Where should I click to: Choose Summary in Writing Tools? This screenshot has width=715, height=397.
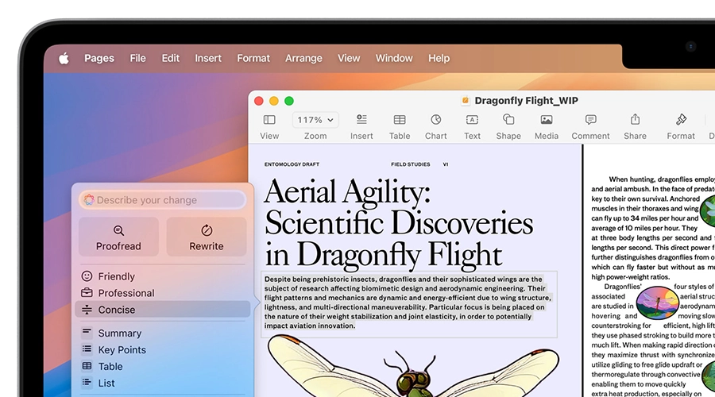click(x=162, y=333)
